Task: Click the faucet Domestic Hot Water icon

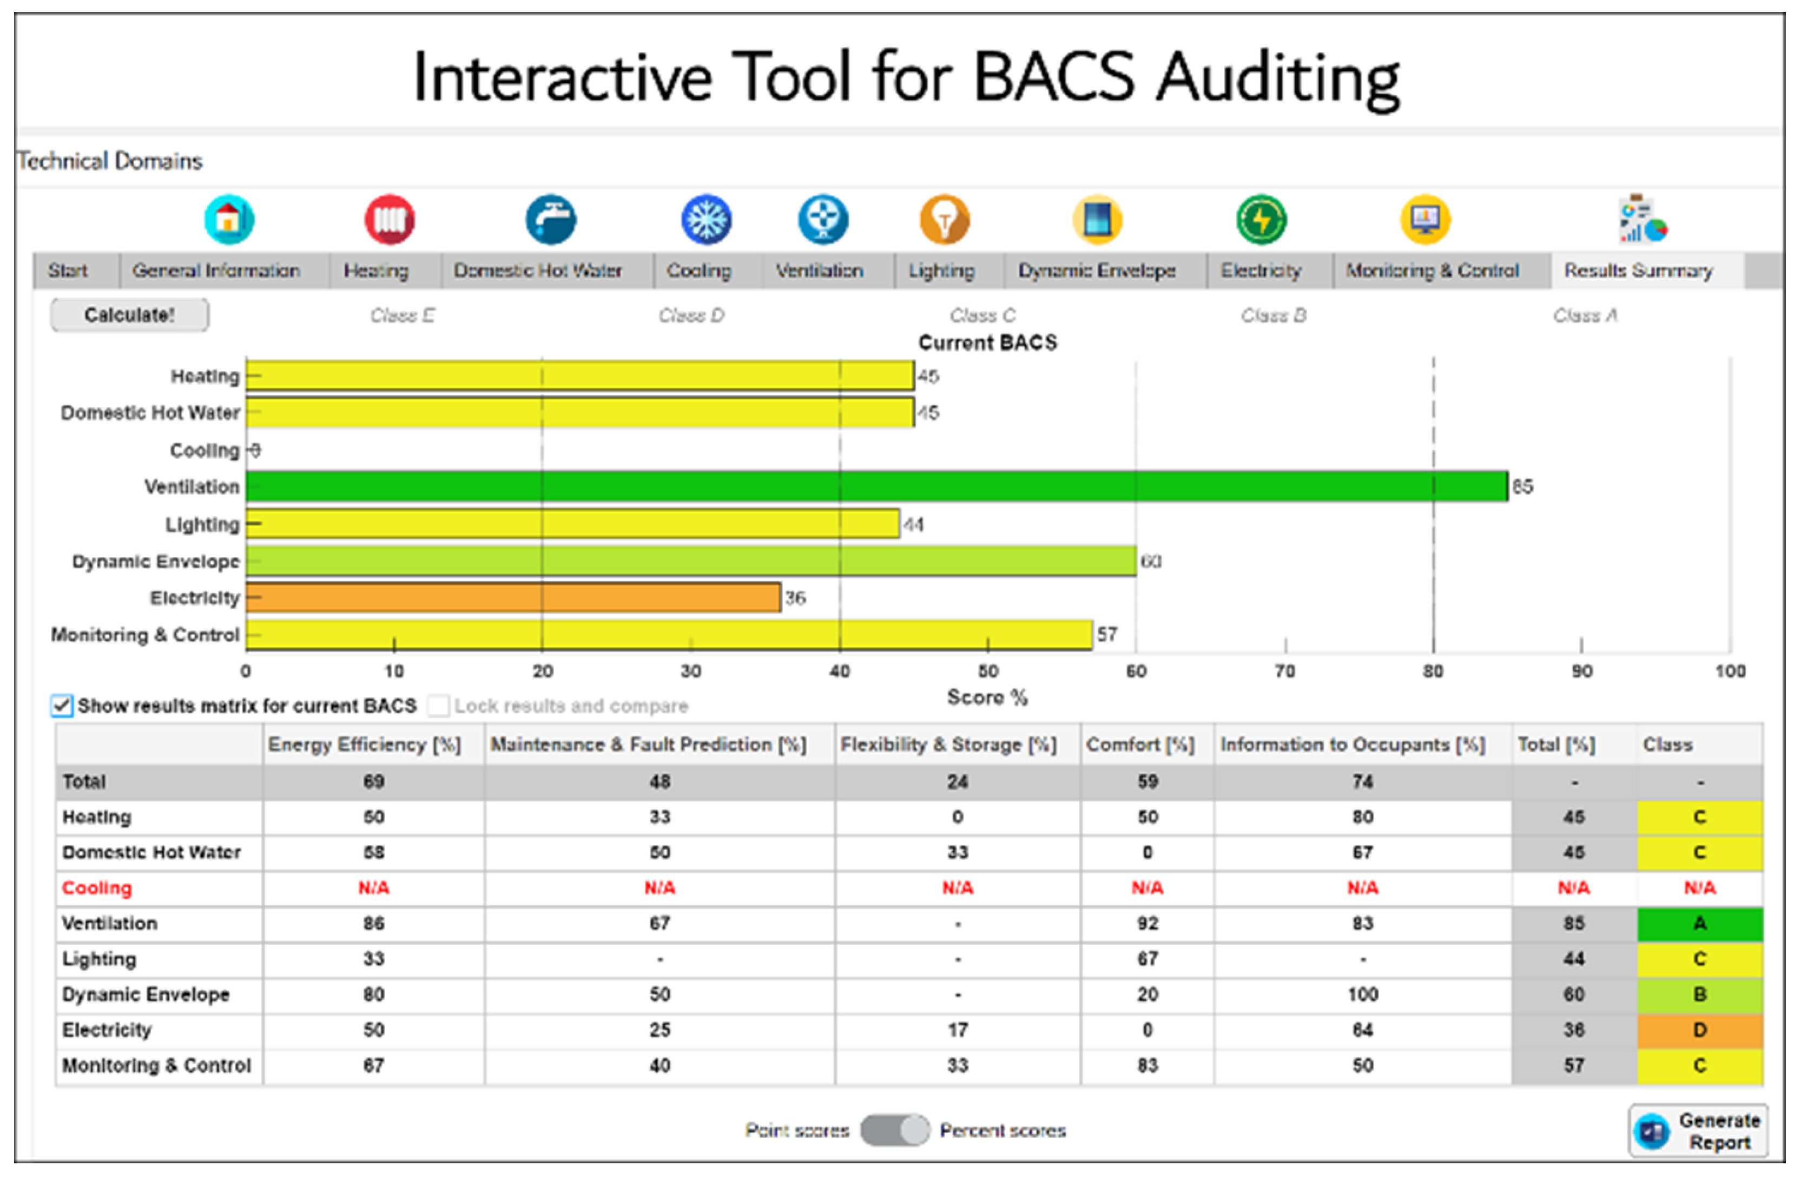Action: (x=551, y=220)
